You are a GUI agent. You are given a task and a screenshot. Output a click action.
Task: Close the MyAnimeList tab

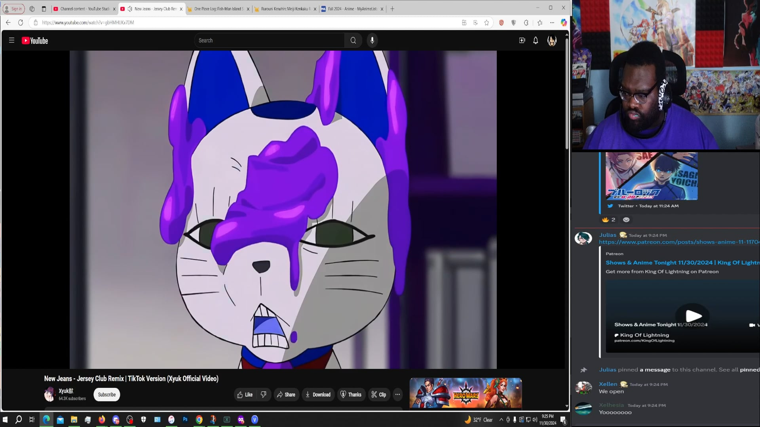[382, 9]
